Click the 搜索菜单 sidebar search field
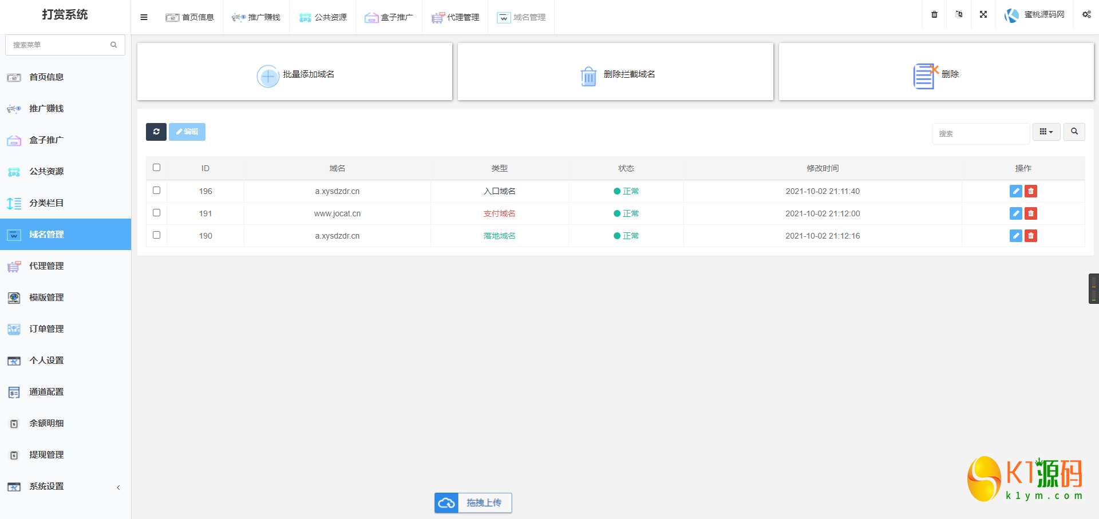 click(60, 45)
